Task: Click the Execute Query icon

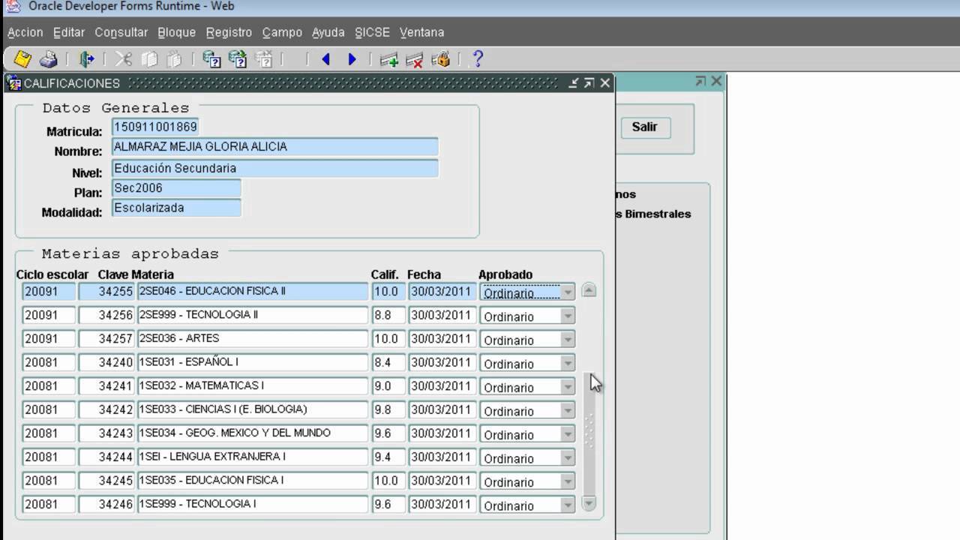Action: pyautogui.click(x=238, y=59)
